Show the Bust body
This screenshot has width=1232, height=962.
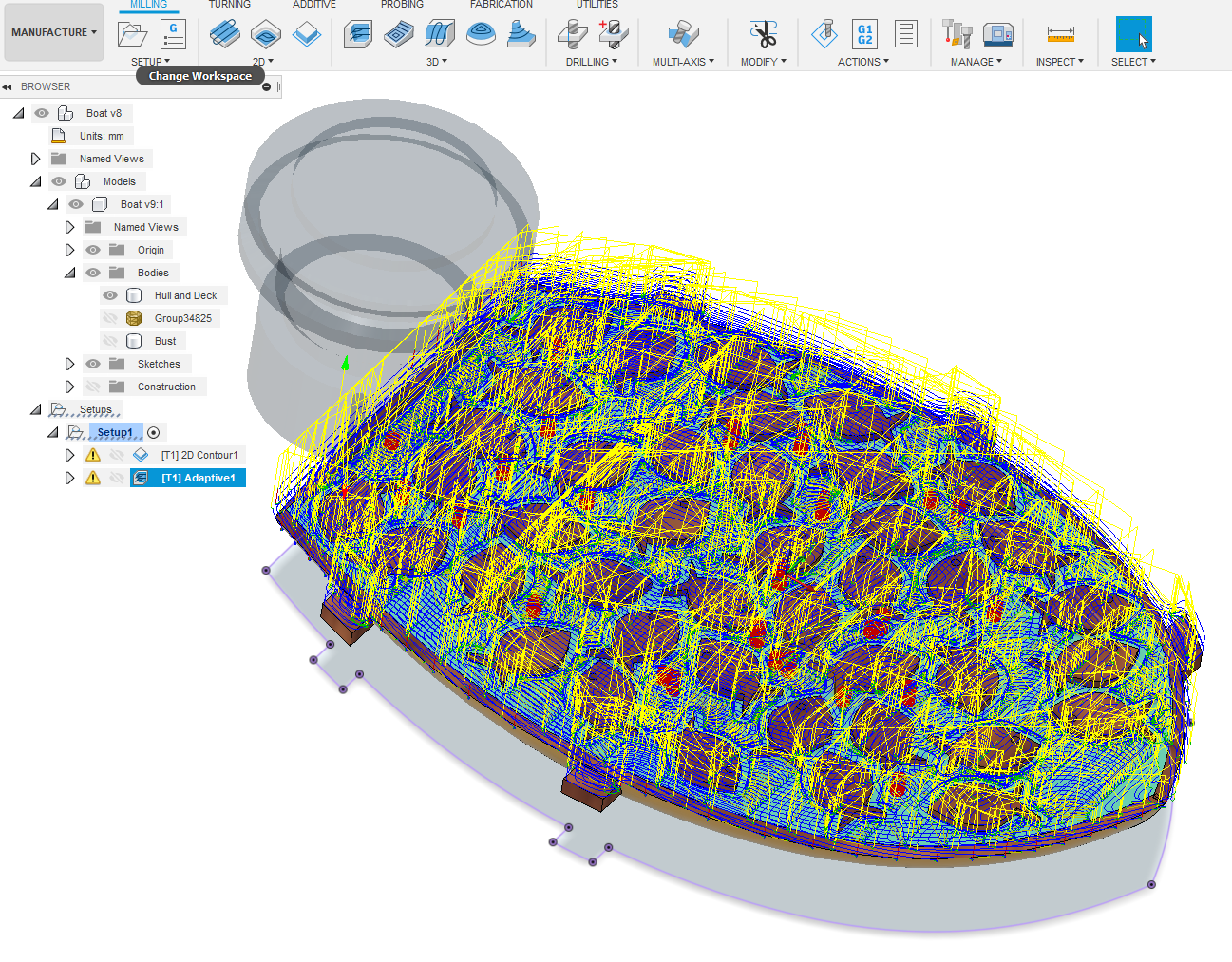(110, 341)
